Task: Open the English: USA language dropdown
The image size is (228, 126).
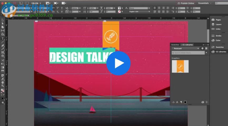Action: click(x=140, y=12)
